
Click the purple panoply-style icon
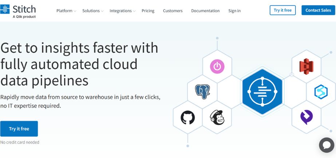point(307,117)
